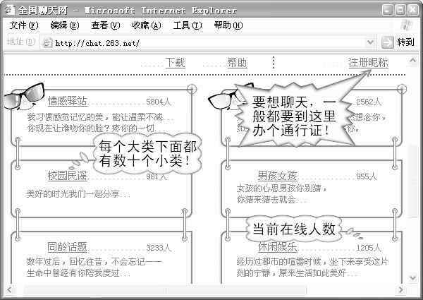Open the 注册昵称 registration link

368,63
